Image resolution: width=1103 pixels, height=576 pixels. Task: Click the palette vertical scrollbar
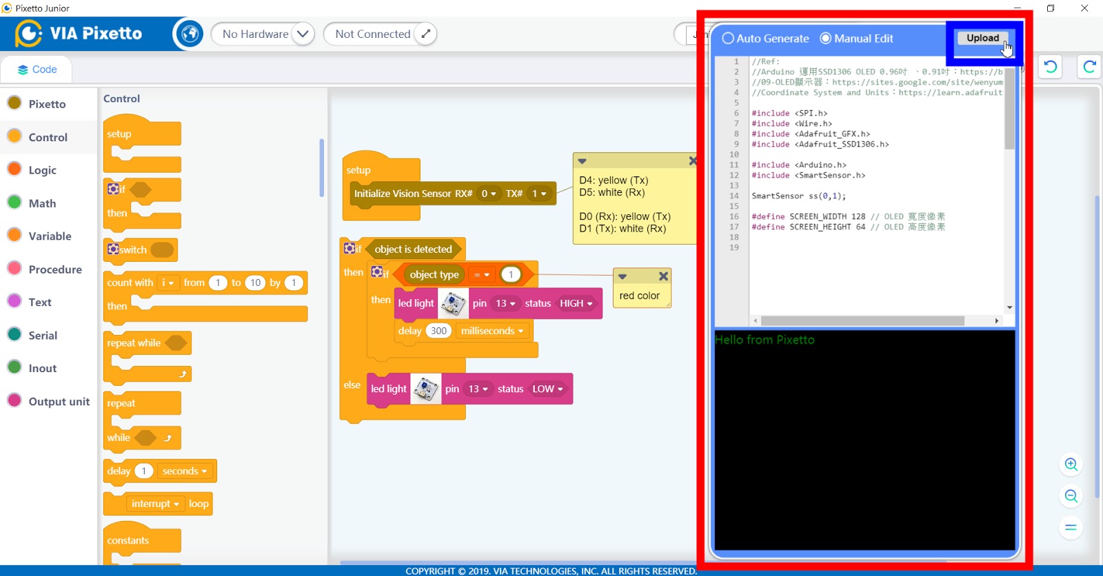tap(321, 167)
